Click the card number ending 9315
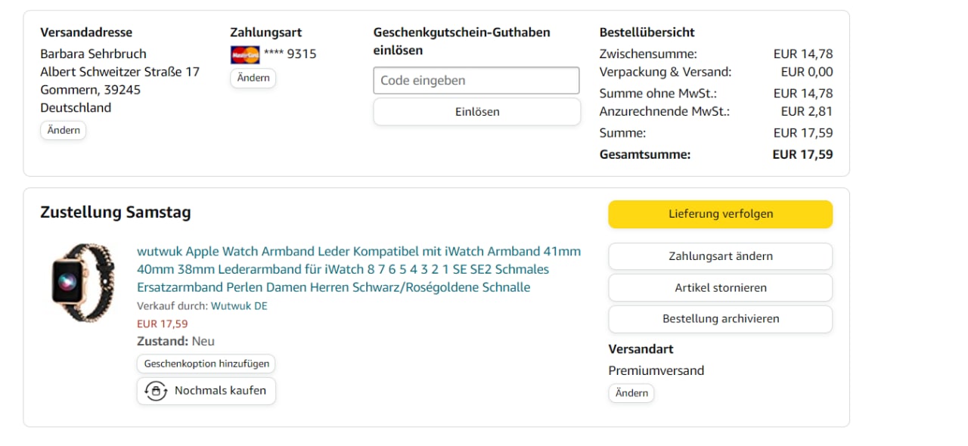This screenshot has height=446, width=968. coord(290,54)
